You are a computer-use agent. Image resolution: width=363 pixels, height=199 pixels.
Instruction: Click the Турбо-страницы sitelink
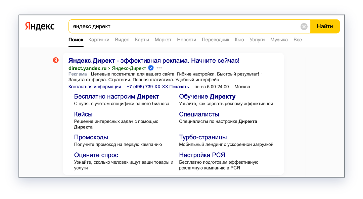pyautogui.click(x=203, y=137)
